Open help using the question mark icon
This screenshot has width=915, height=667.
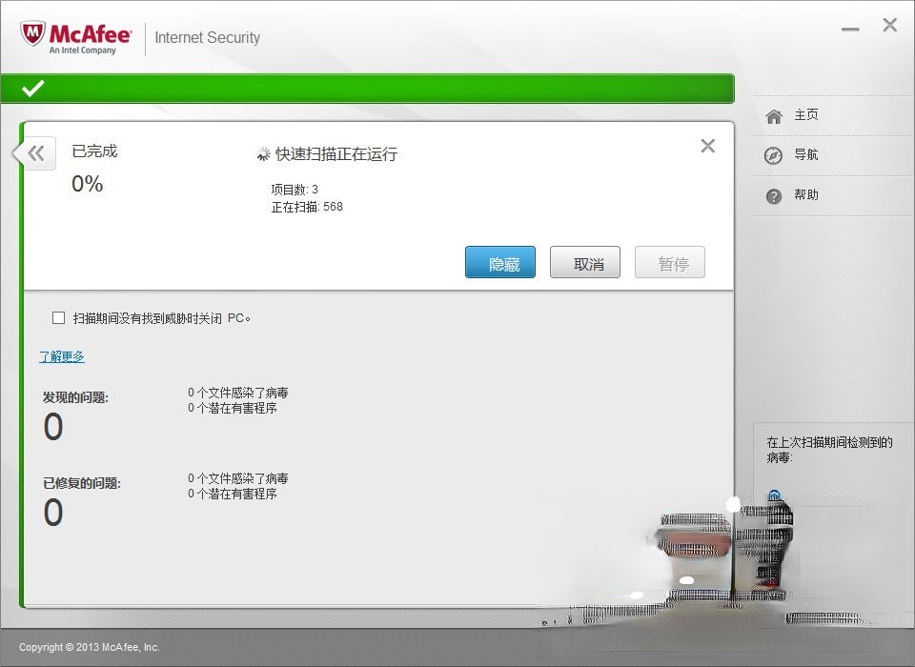774,195
